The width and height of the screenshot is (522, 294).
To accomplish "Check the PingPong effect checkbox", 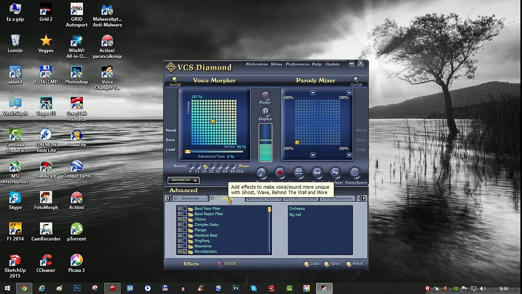I will [185, 241].
